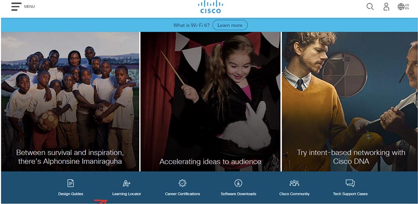Click the 'What is Wi-Fi 6?' text

pos(191,25)
